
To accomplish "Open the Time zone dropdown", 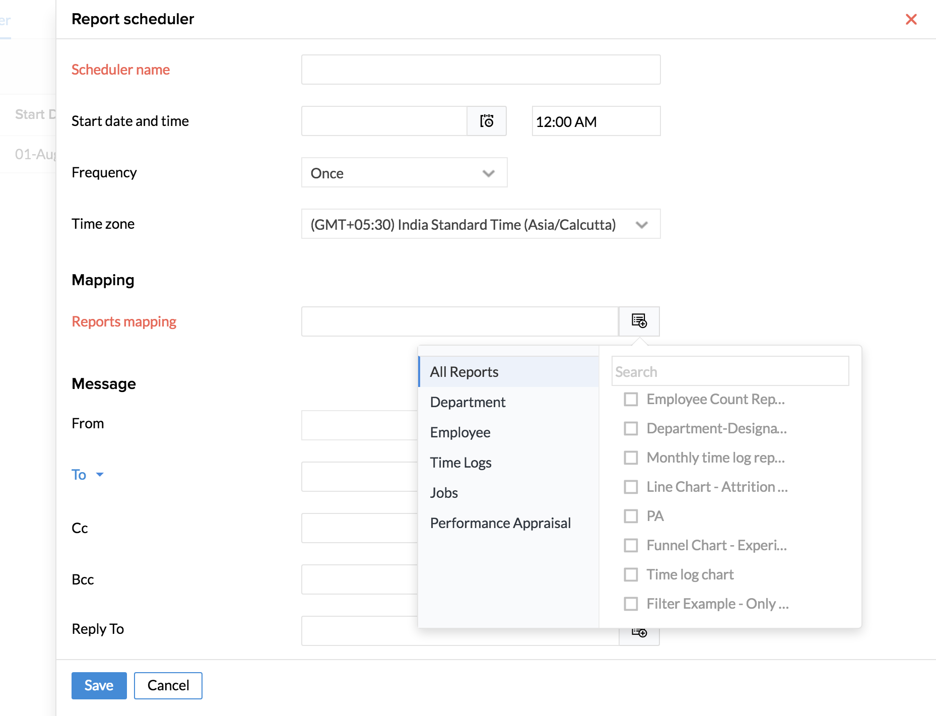I will 481,224.
